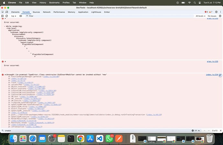Image resolution: width=223 pixels, height=145 pixels.
Task: Open Spotlight search in menu bar
Action: pos(195,3)
